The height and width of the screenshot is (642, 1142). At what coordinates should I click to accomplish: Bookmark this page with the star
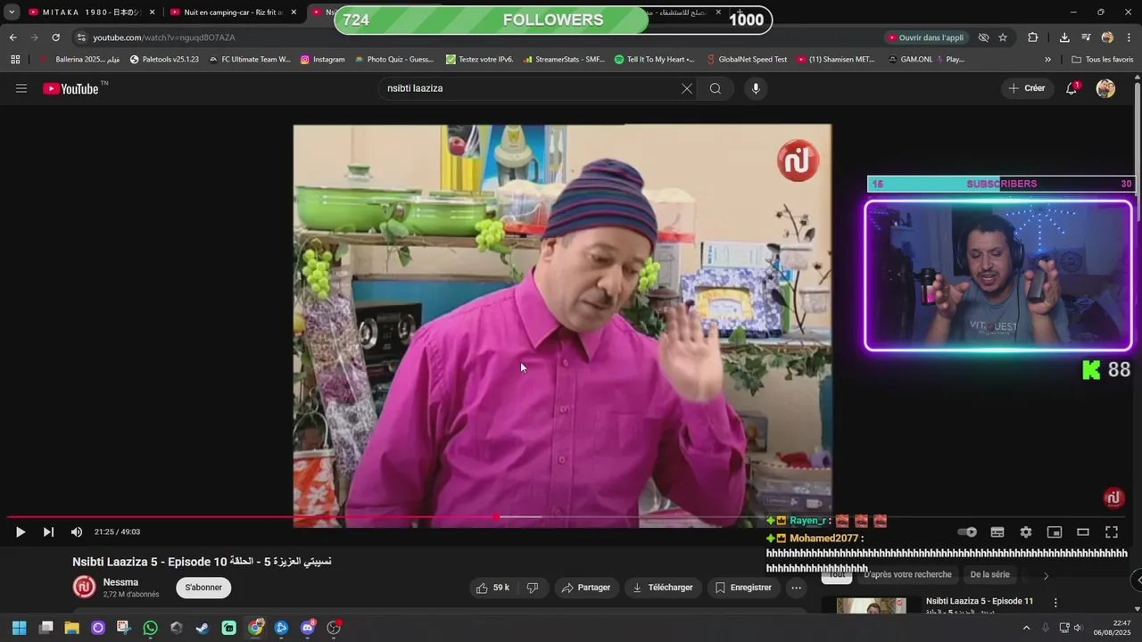(1003, 37)
